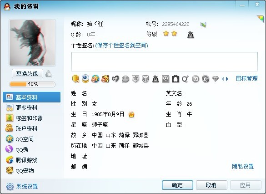Click the 40% profile completion bar
The image size is (266, 194).
[32, 84]
